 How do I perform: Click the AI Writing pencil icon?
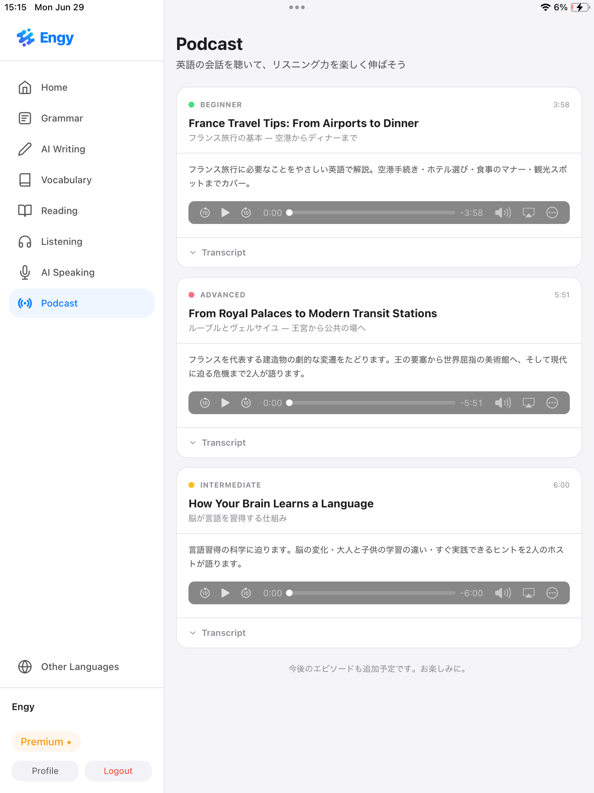(x=25, y=149)
